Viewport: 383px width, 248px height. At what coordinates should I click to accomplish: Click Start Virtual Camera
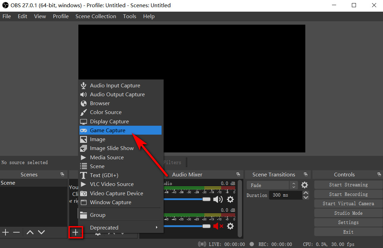[x=348, y=203]
